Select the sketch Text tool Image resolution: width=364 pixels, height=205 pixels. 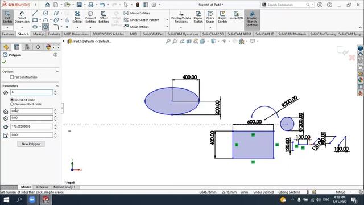[67, 20]
